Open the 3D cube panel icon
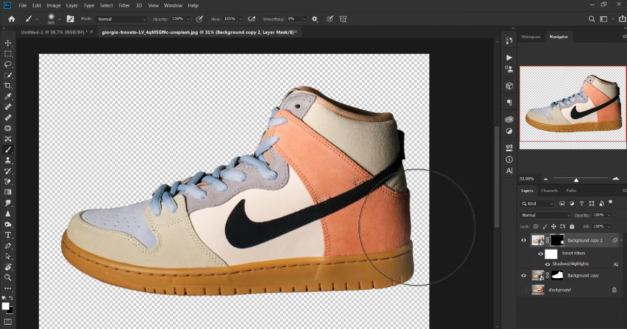Viewport: 627px width, 329px height. tap(509, 86)
